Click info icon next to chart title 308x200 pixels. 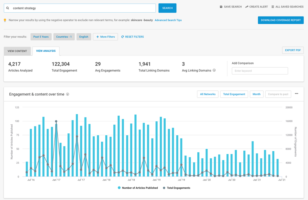(x=68, y=94)
